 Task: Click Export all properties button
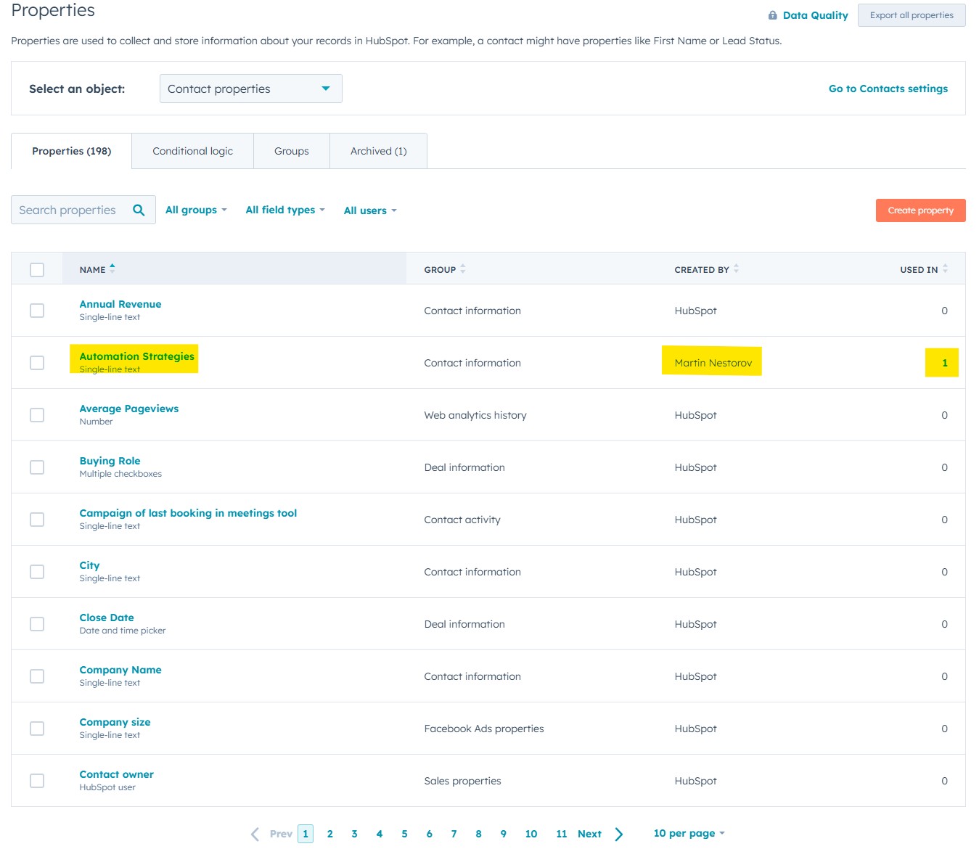[912, 15]
